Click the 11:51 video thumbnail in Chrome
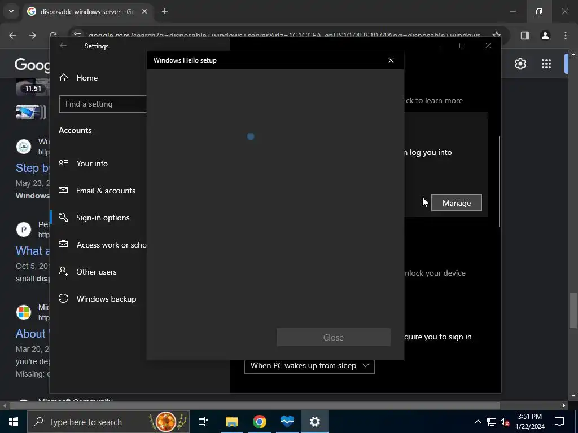 pos(32,87)
